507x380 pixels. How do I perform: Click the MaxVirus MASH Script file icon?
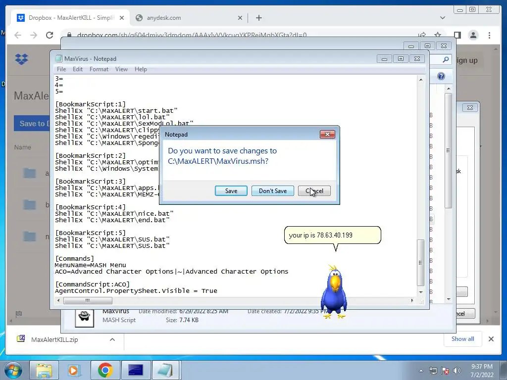pos(84,318)
